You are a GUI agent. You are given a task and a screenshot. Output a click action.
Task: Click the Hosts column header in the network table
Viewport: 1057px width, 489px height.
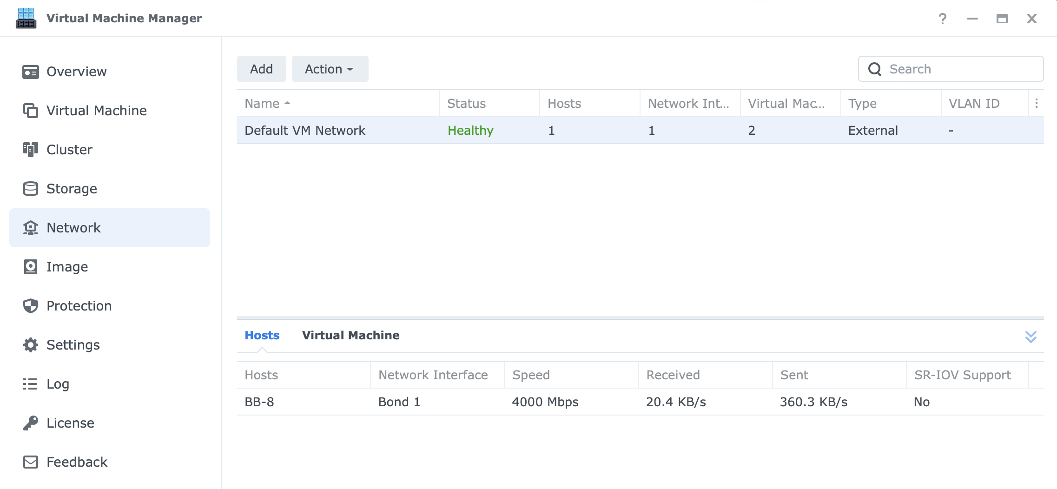[x=590, y=103]
